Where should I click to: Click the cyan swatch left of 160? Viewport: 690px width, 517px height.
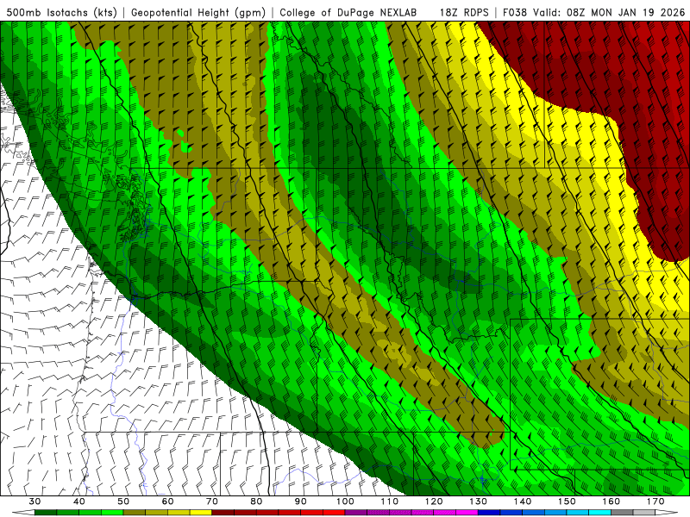click(x=600, y=513)
